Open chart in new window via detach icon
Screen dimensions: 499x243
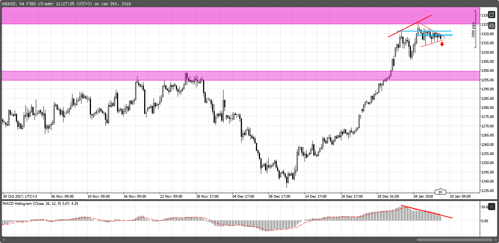click(x=491, y=15)
